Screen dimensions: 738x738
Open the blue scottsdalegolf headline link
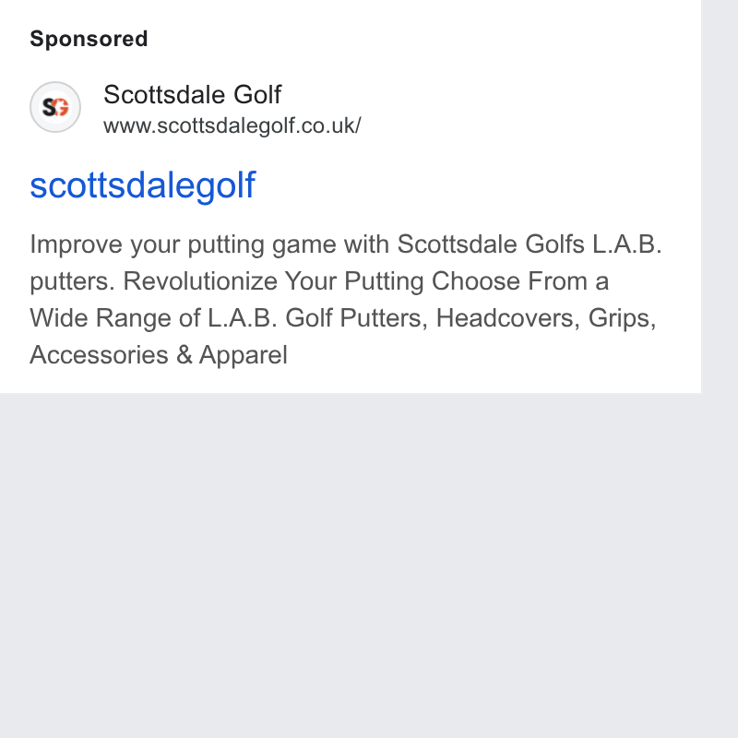143,185
